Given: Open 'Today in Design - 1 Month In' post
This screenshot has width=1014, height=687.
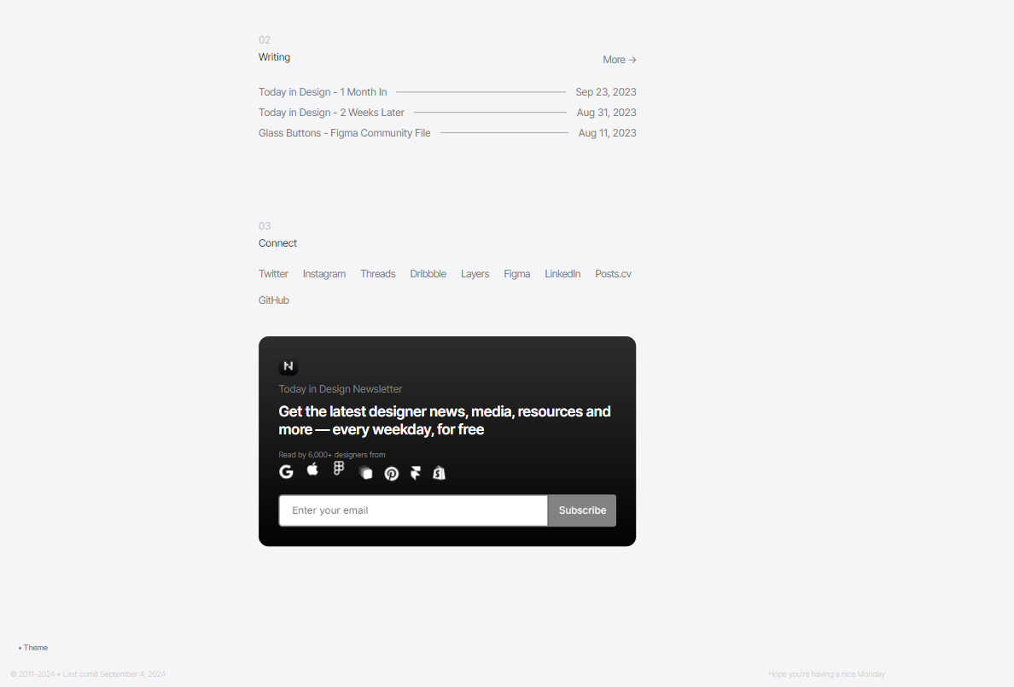Looking at the screenshot, I should click(323, 92).
